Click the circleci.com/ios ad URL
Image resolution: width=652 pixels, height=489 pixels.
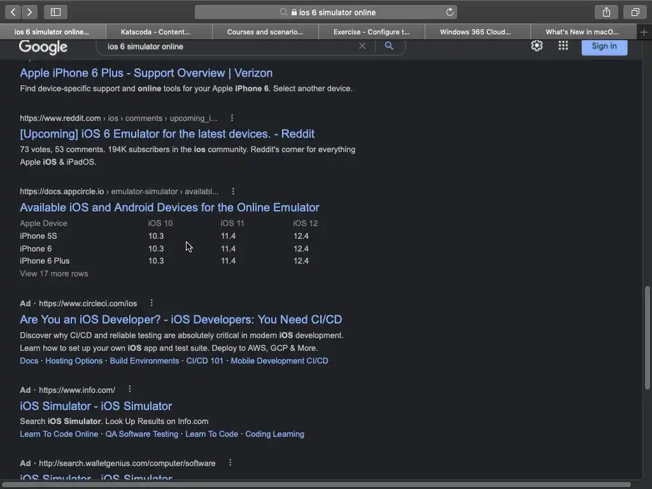pos(88,304)
